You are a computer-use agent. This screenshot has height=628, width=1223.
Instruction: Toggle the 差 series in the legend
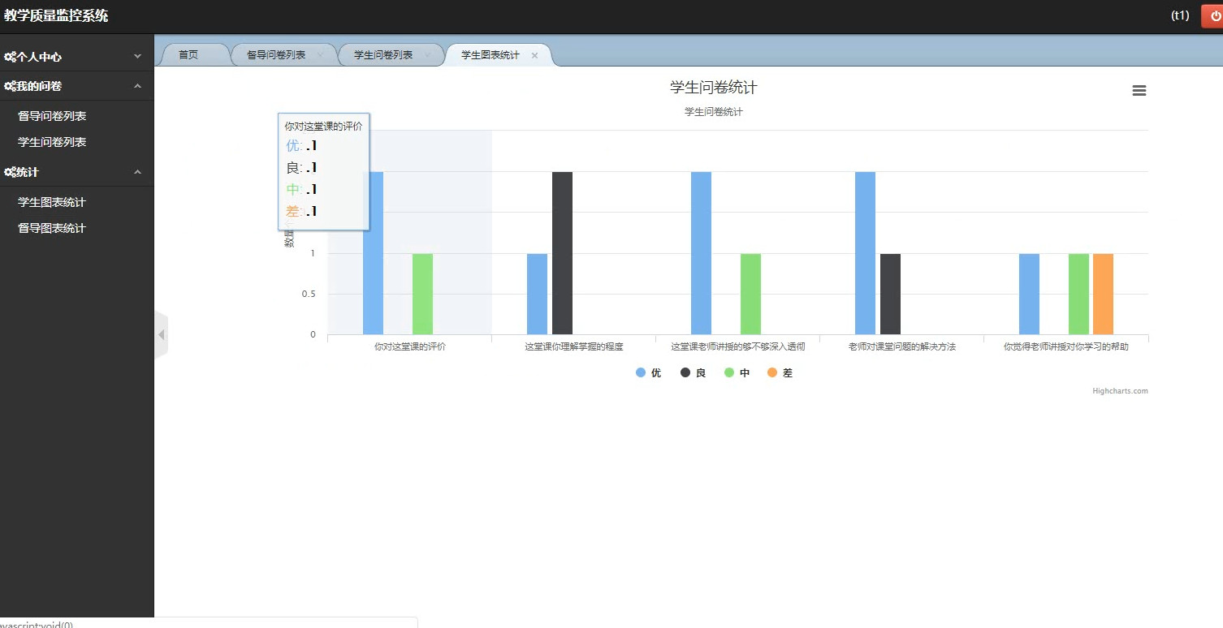(780, 373)
